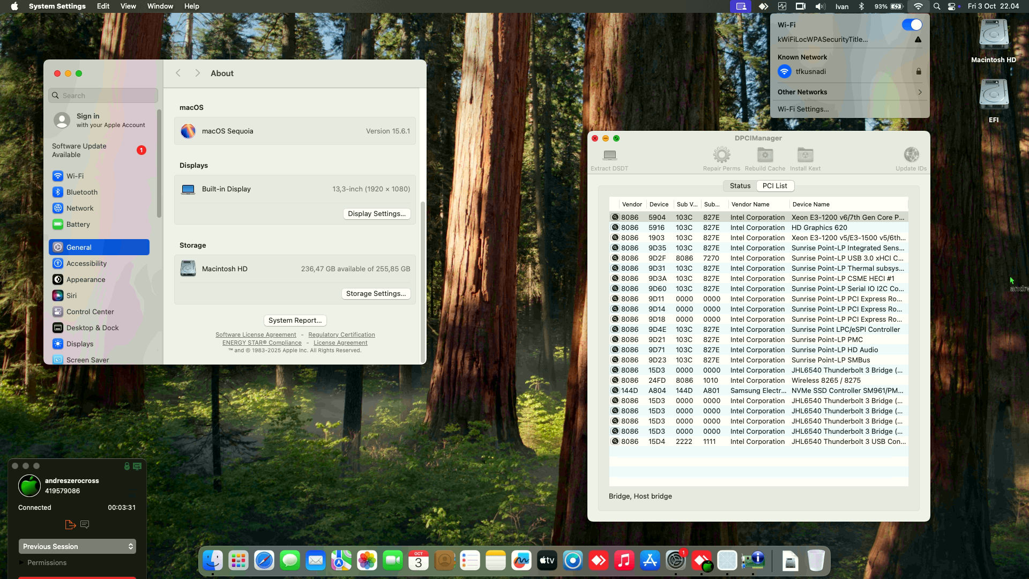This screenshot has height=579, width=1029.
Task: Click green lock icon in AnyDesk panel
Action: (x=127, y=466)
